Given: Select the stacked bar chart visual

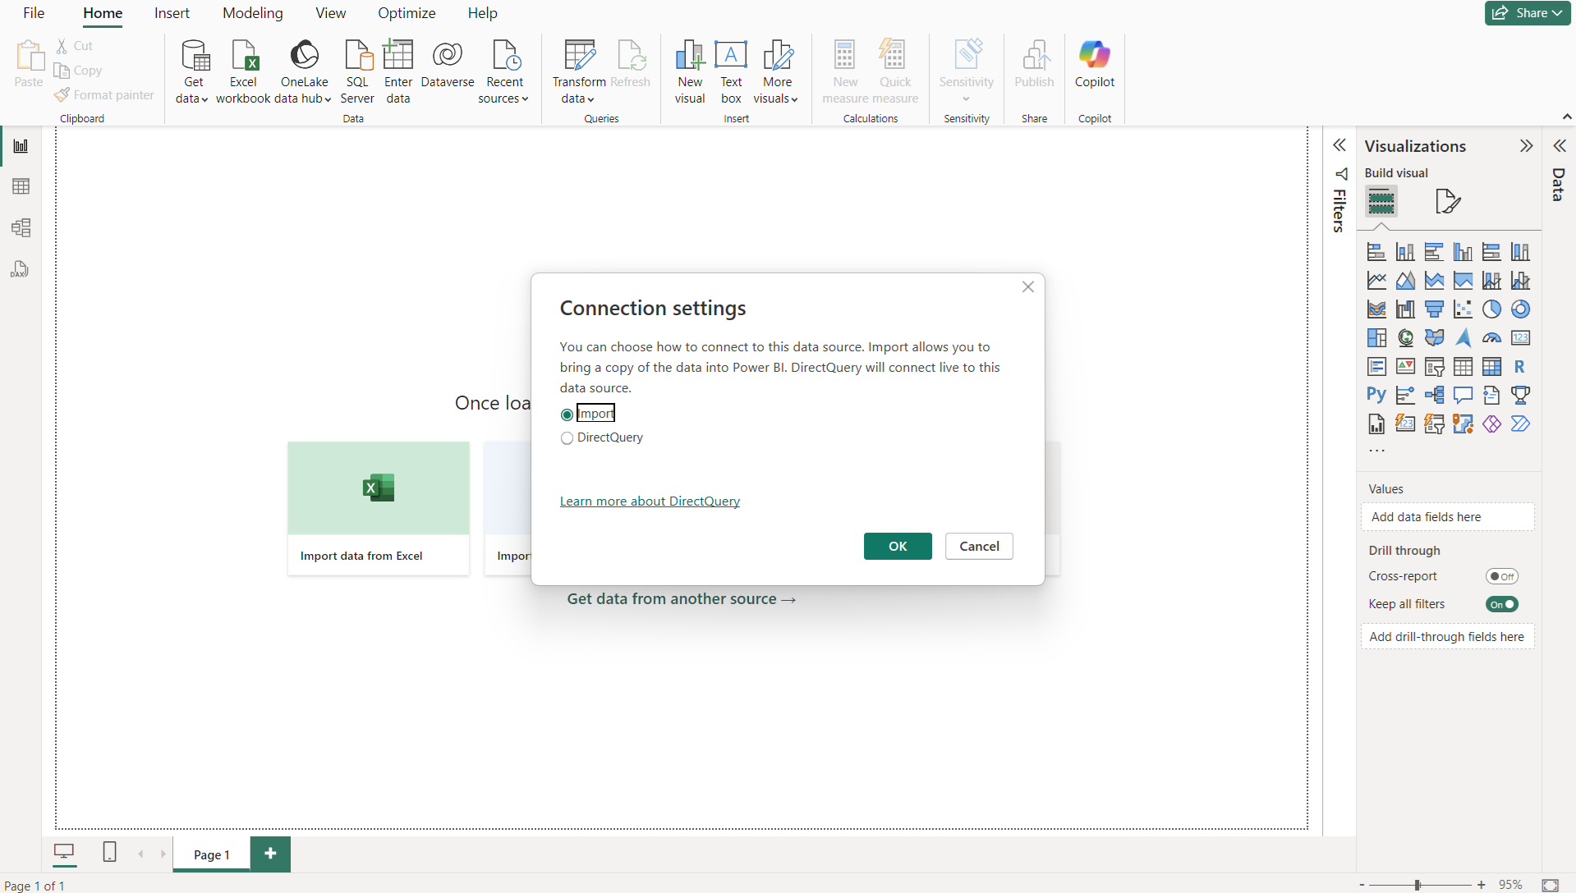Looking at the screenshot, I should pyautogui.click(x=1376, y=252).
